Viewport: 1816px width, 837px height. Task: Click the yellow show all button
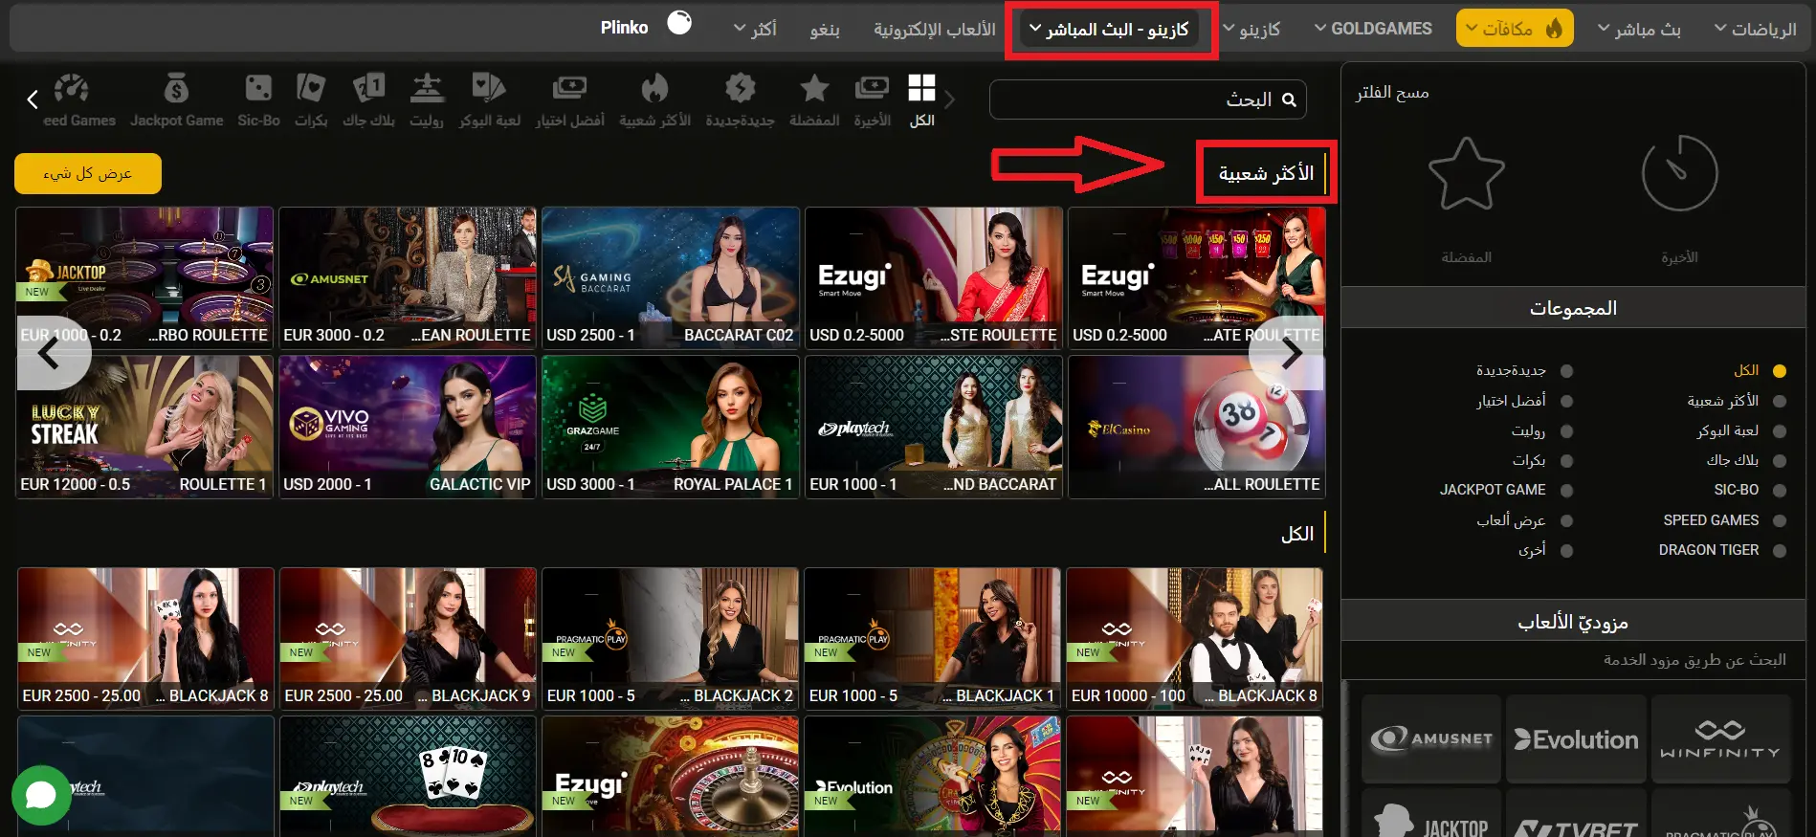88,173
